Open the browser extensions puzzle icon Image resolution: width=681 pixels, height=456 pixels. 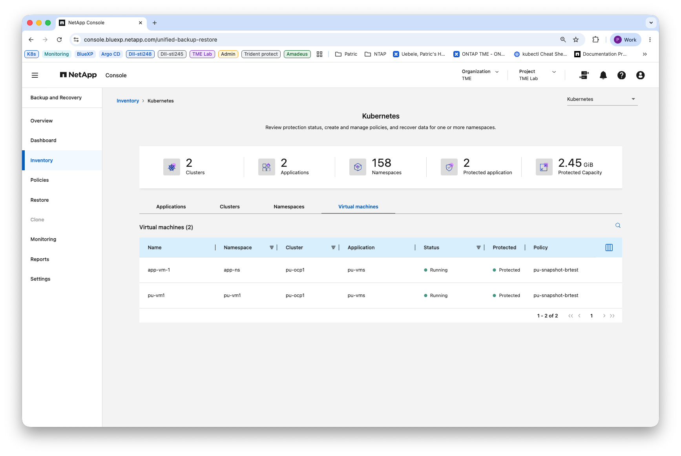(595, 40)
